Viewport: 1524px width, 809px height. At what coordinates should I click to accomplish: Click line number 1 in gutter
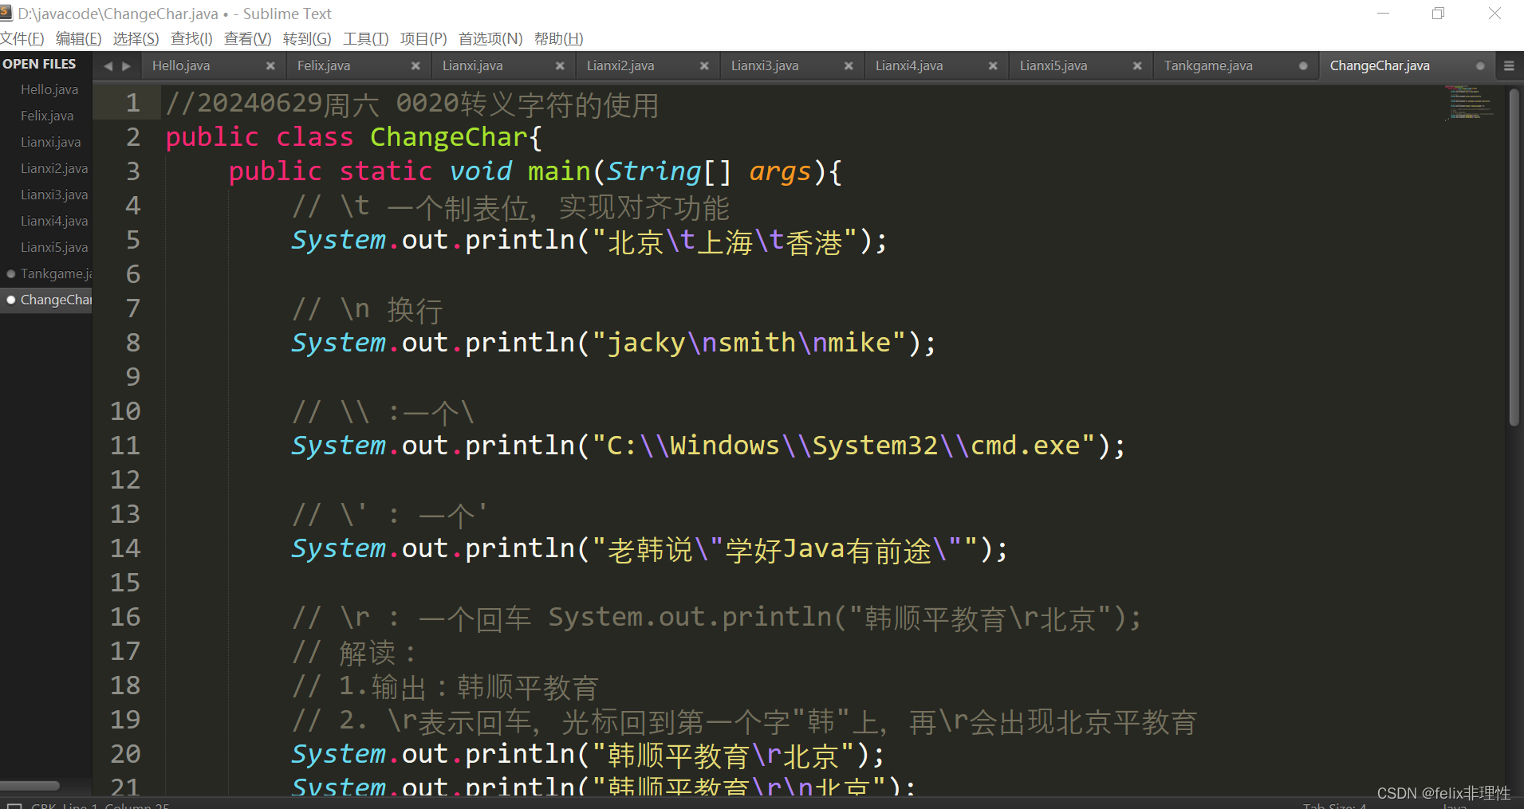(133, 103)
